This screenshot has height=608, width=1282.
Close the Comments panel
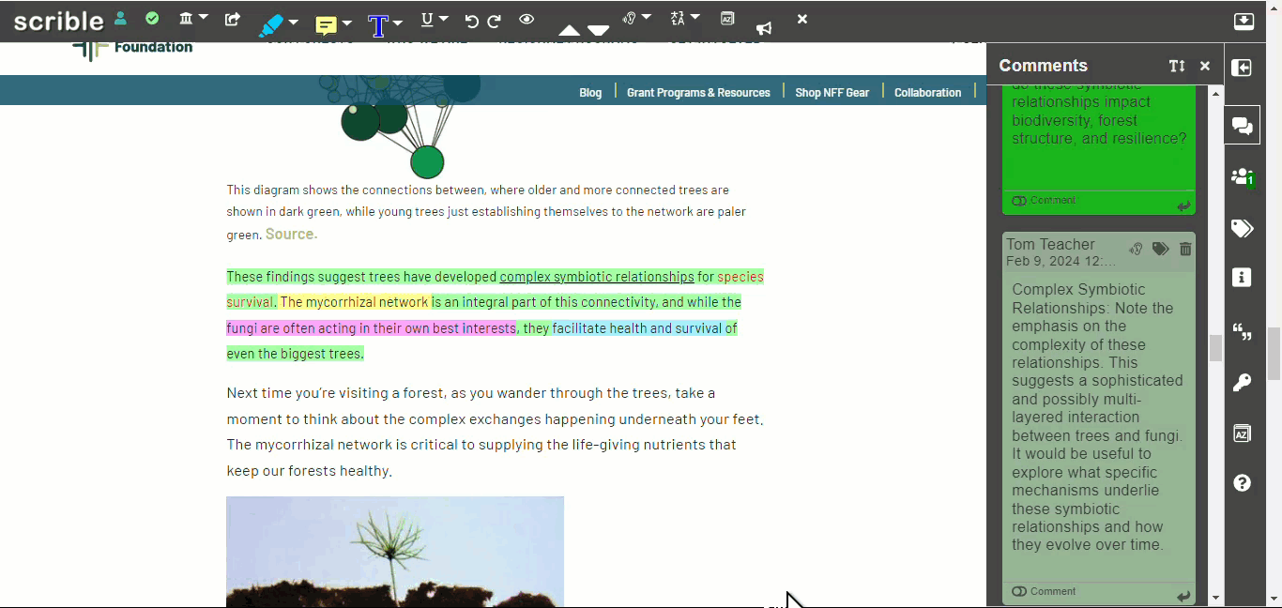1205,66
